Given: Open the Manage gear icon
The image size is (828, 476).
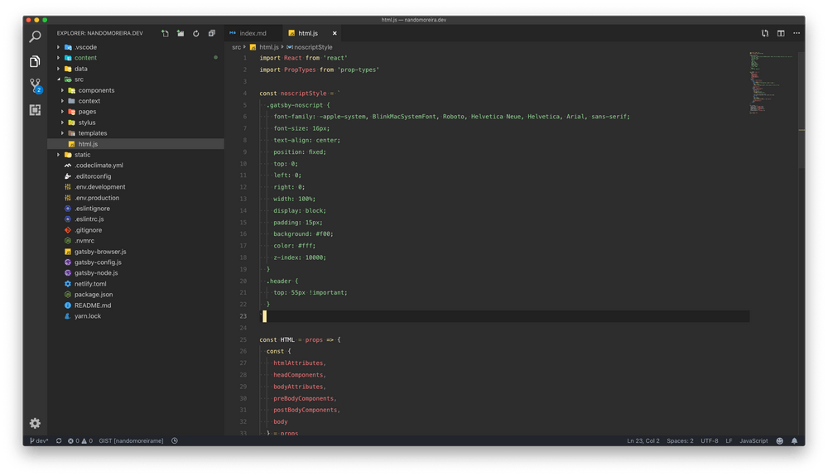Looking at the screenshot, I should tap(35, 423).
